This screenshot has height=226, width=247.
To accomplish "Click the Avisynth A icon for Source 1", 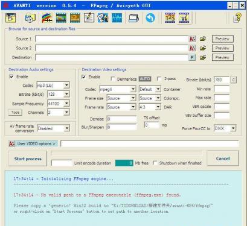I will coord(192,39).
